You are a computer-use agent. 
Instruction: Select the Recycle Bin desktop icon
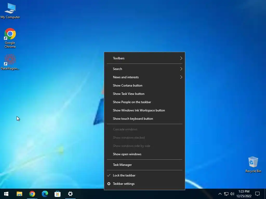[253, 164]
